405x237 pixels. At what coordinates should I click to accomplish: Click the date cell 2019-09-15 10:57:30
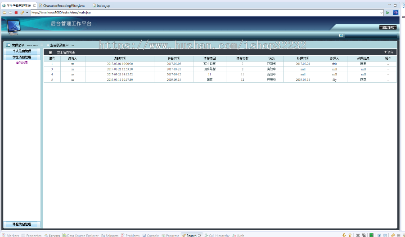click(x=120, y=80)
